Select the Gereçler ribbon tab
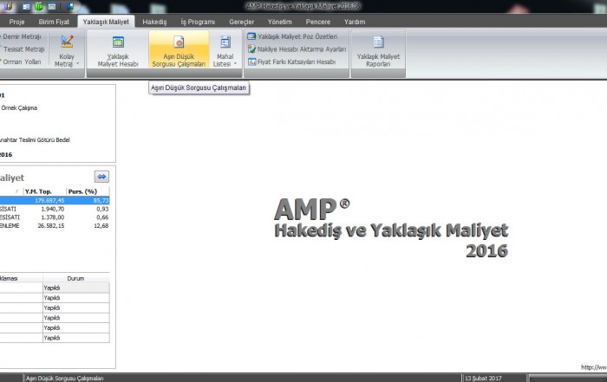 pos(242,20)
